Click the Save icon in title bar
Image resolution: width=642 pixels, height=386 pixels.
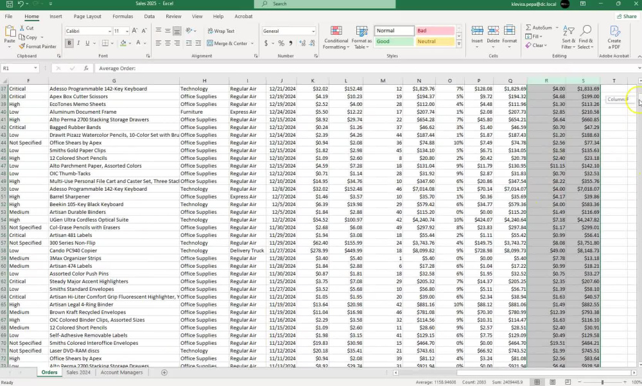pos(9,4)
